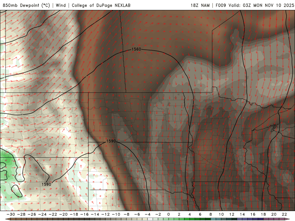The image size is (295, 221).
Task: Click the -8 value on the color scale
Action: click(126, 214)
